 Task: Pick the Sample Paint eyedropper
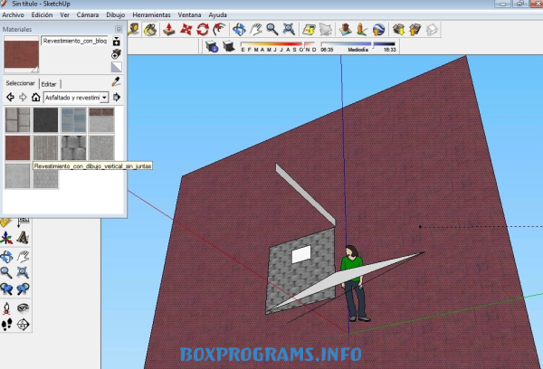tap(116, 81)
